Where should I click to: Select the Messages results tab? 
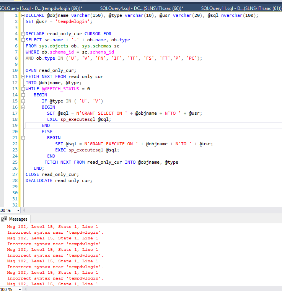(15, 219)
